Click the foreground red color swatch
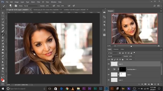 pyautogui.click(x=2, y=80)
